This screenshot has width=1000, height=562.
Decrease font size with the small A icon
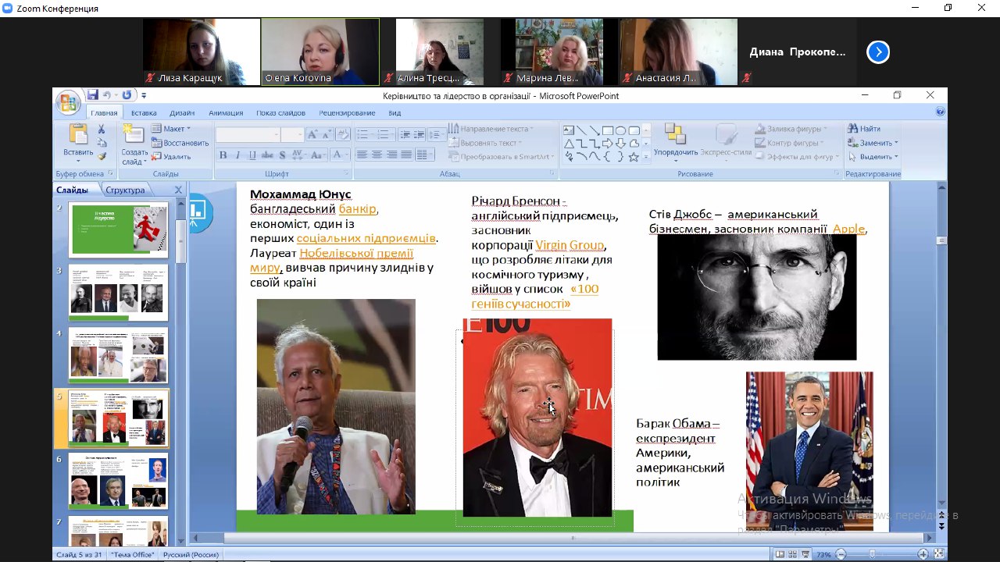point(327,135)
